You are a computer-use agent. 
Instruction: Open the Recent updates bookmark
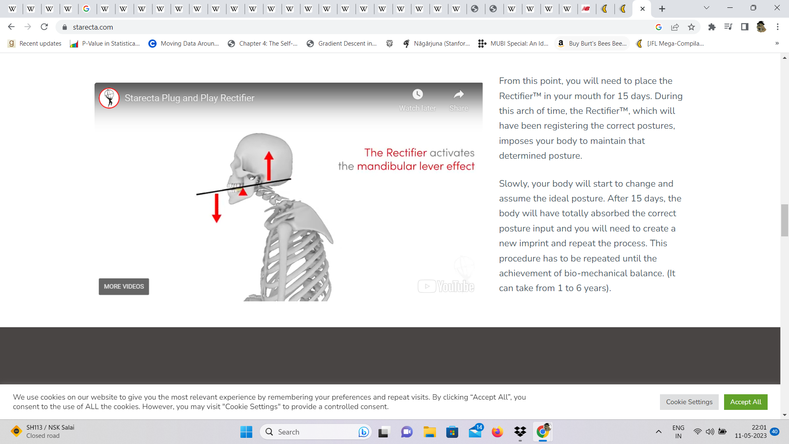[35, 44]
